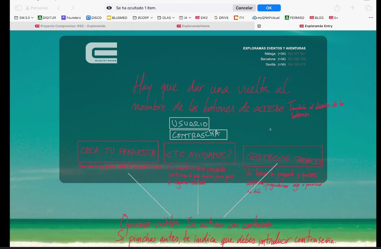This screenshot has width=381, height=249.
Task: Click the OK button in the banner
Action: pos(269,8)
